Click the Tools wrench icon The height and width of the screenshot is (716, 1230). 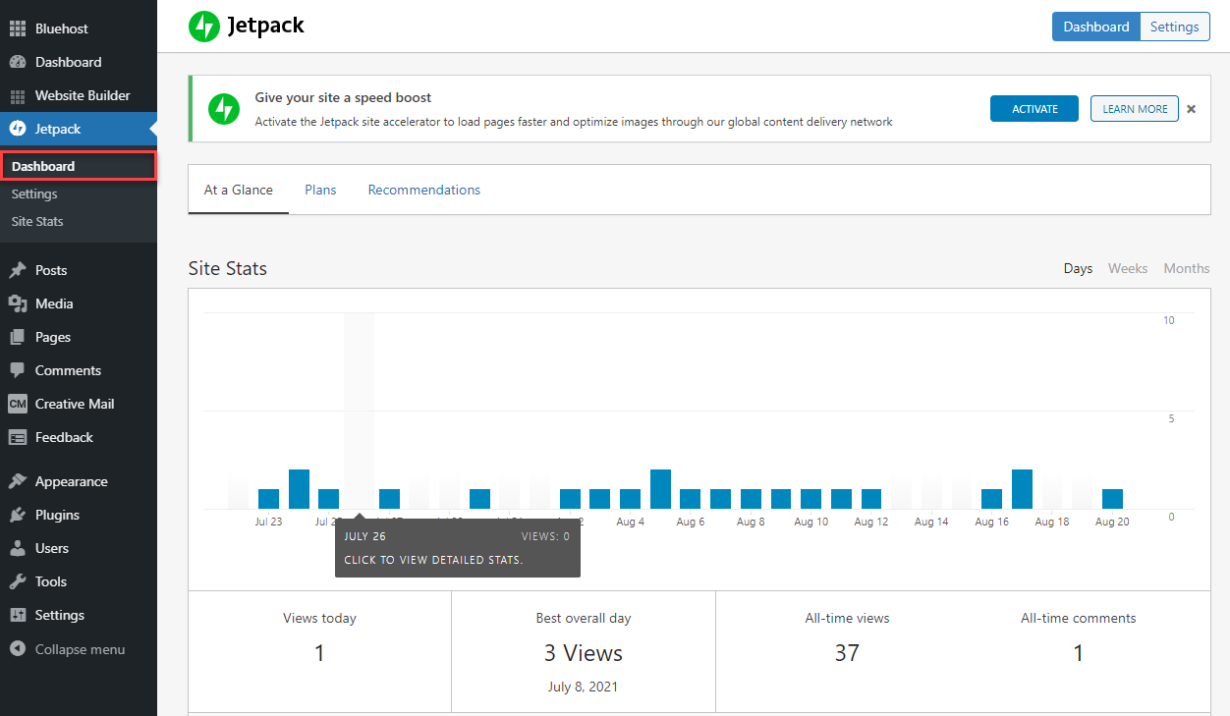point(17,581)
